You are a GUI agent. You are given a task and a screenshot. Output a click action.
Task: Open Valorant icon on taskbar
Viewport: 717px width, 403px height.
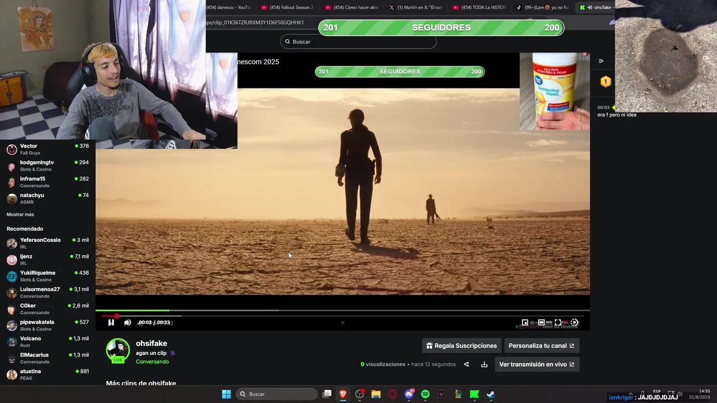coord(441,394)
